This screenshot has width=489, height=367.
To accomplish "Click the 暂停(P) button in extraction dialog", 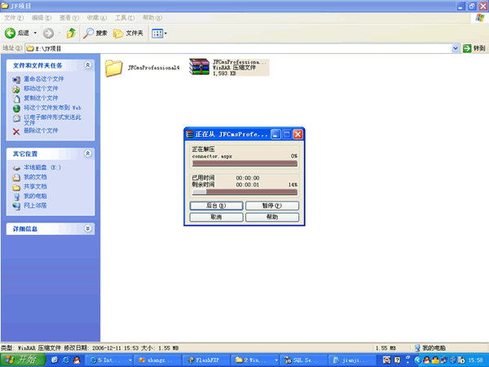I will pyautogui.click(x=272, y=206).
